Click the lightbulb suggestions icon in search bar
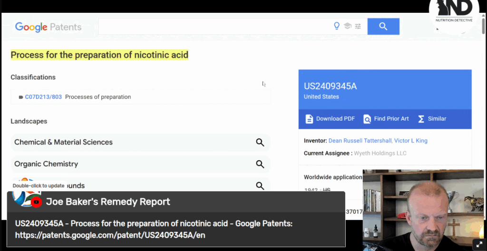Image resolution: width=487 pixels, height=251 pixels. coord(337,26)
